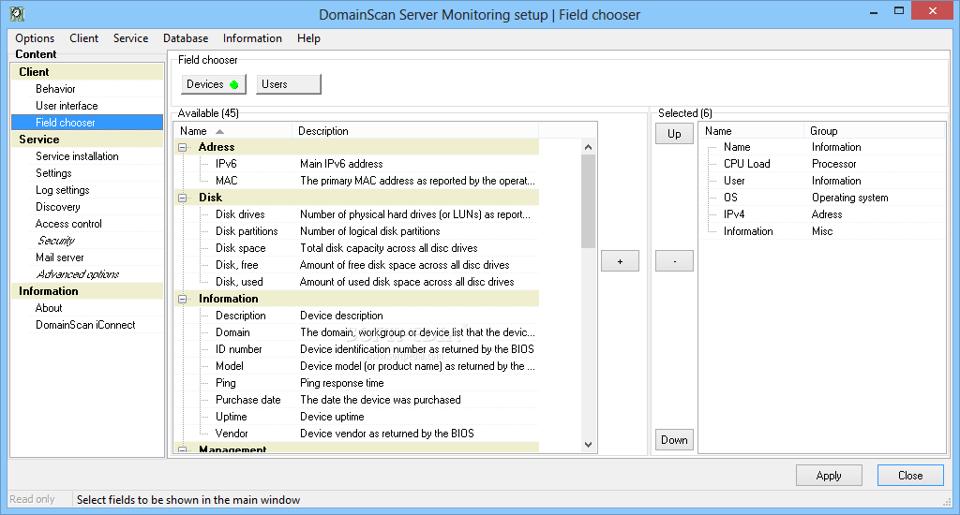Image resolution: width=960 pixels, height=515 pixels.
Task: Select Description field in Available list
Action: (241, 316)
